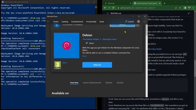Expand description with More link
Screen dimensions: 196x110
tap(85, 56)
